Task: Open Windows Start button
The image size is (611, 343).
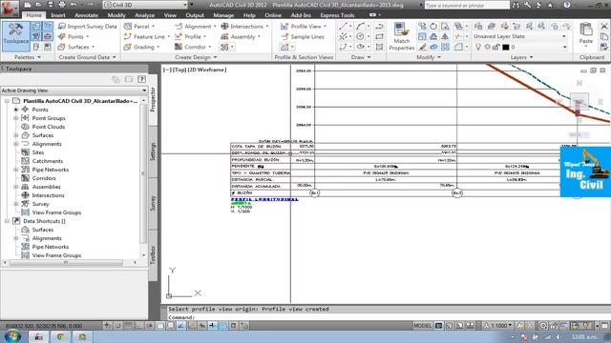Action: click(x=12, y=336)
